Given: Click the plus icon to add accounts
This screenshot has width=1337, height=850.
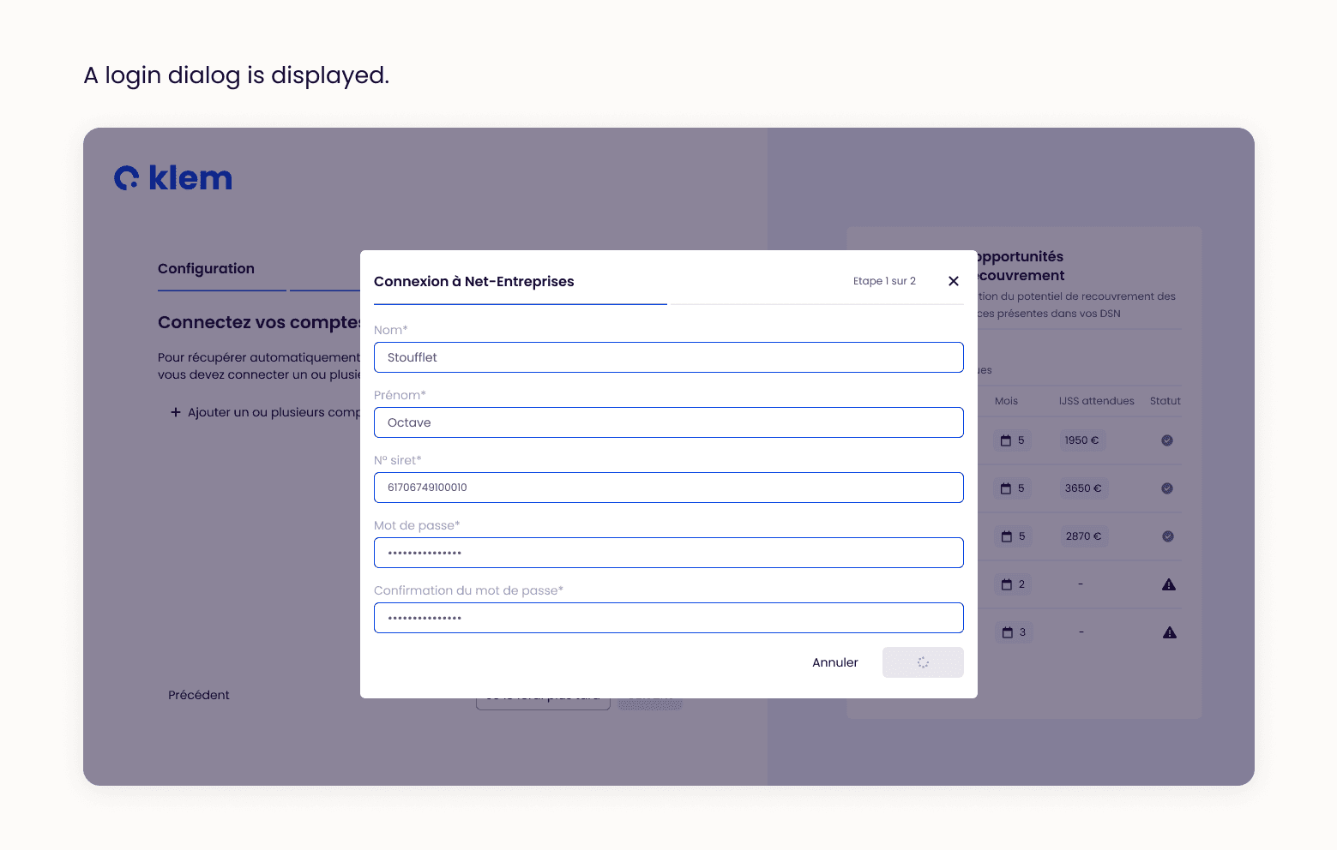Looking at the screenshot, I should tap(175, 412).
